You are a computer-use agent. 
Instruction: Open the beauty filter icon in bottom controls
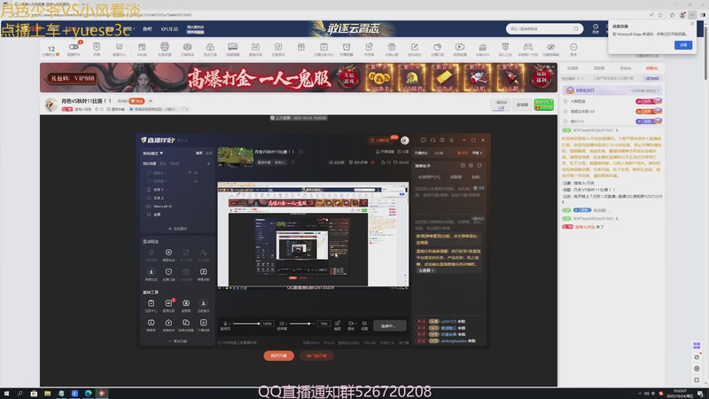(338, 324)
